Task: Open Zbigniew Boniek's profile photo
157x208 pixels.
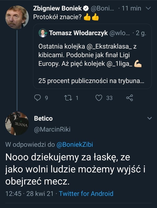Action: pyautogui.click(x=17, y=17)
